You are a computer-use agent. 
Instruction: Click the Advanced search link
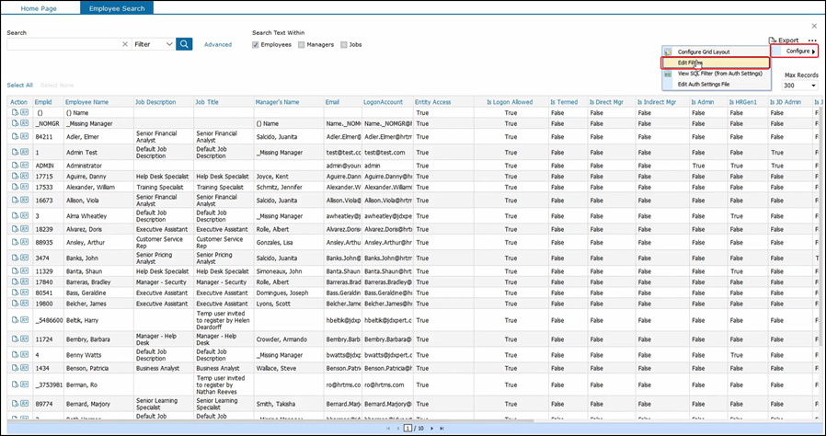(218, 44)
